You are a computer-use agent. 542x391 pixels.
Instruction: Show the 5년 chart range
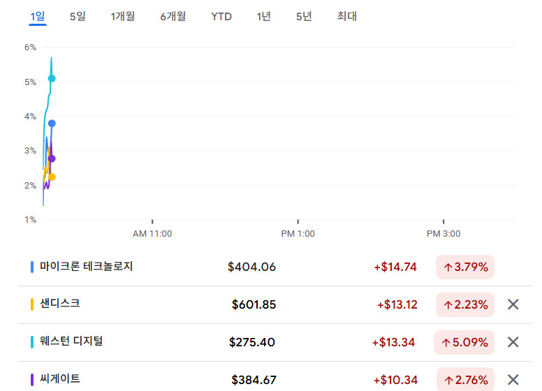[304, 16]
